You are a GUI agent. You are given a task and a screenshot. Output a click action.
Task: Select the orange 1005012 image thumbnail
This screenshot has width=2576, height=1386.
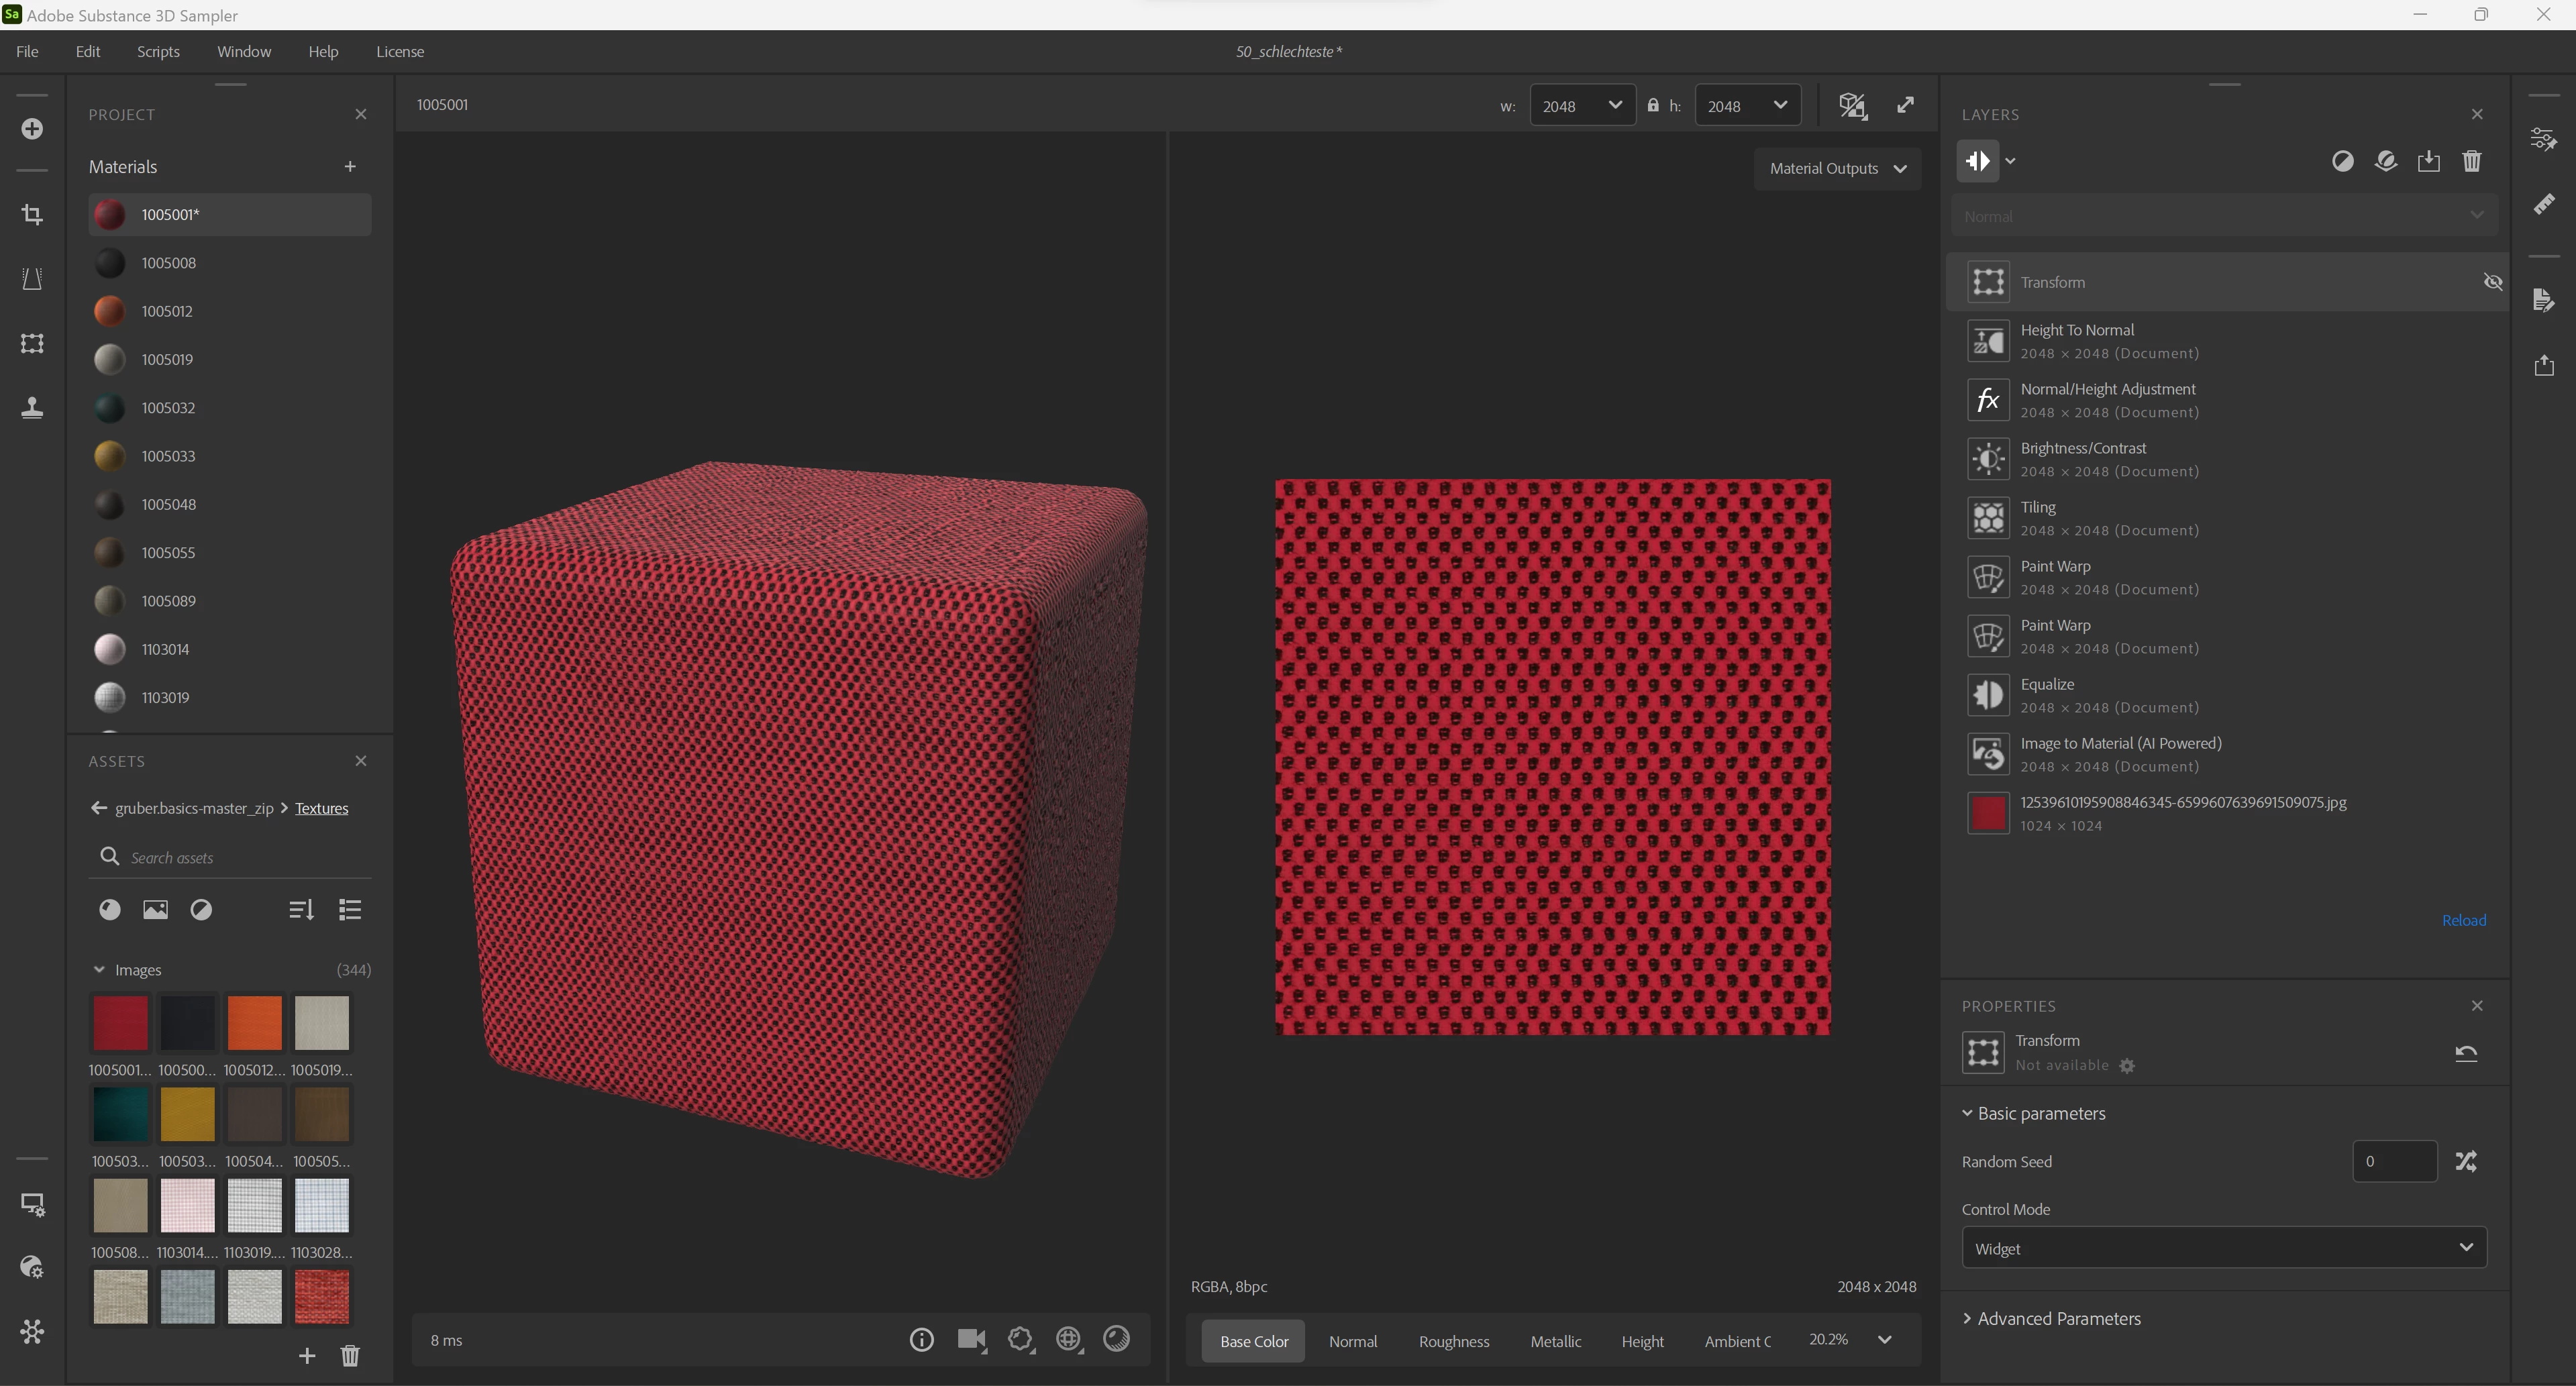click(254, 1022)
